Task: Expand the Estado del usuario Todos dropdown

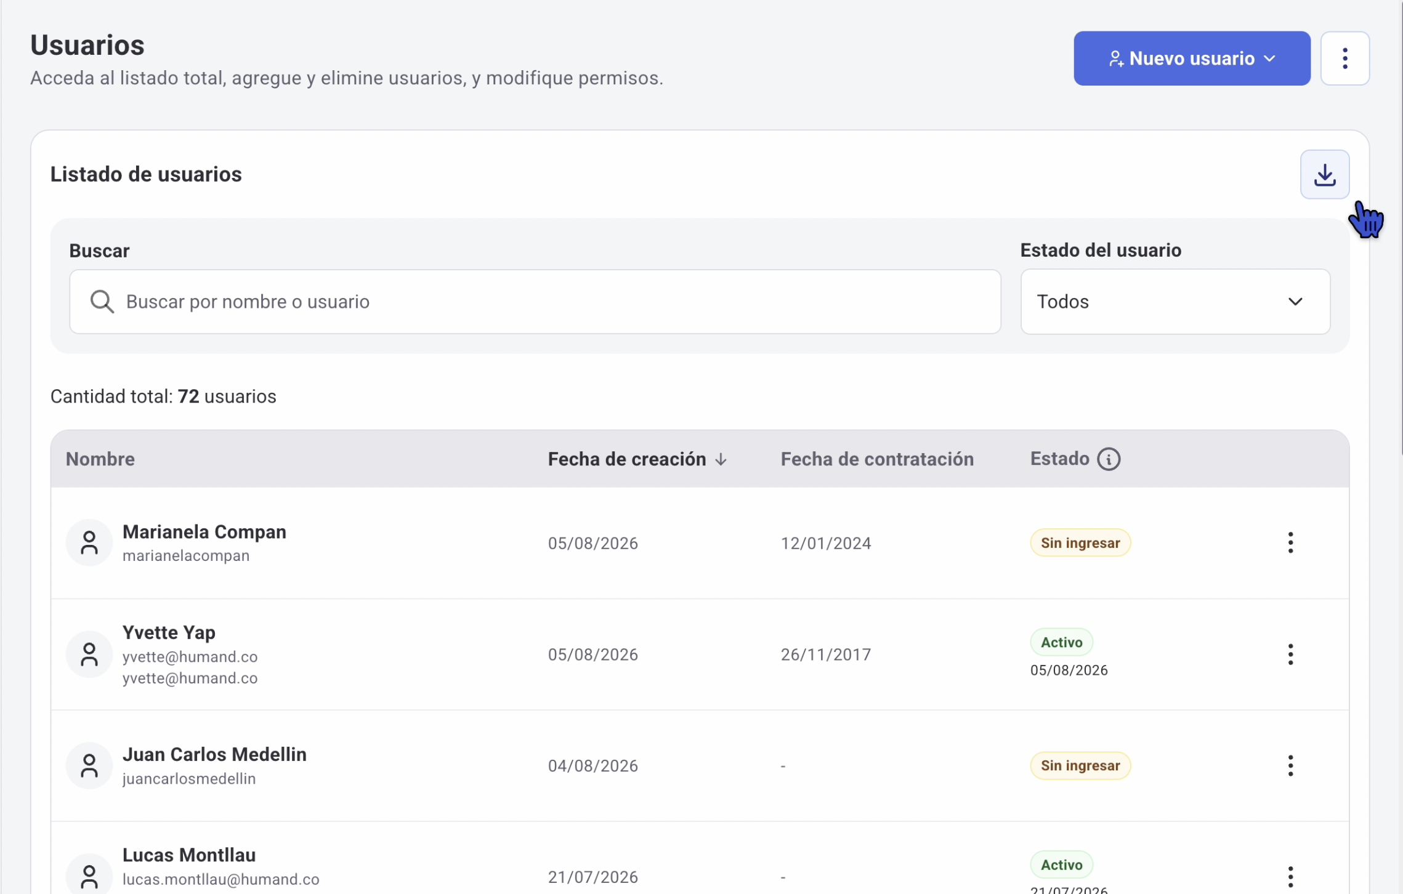Action: tap(1175, 302)
